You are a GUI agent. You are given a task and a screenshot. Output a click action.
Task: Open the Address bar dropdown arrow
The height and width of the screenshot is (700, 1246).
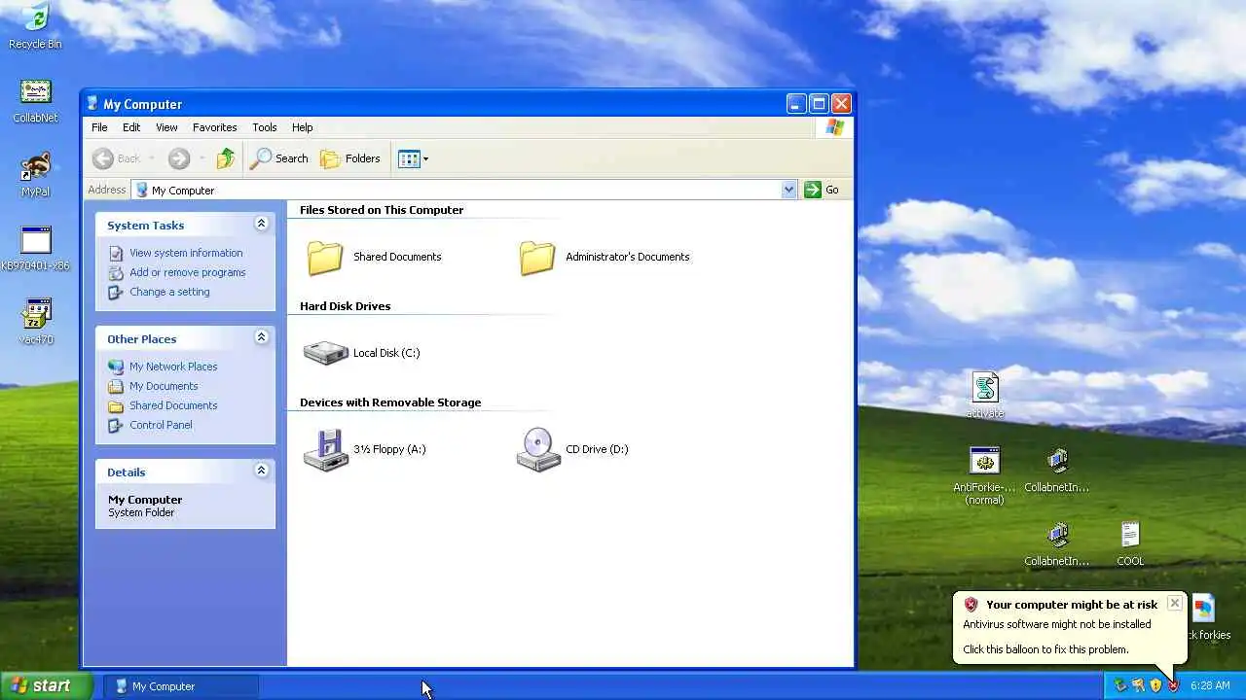788,190
